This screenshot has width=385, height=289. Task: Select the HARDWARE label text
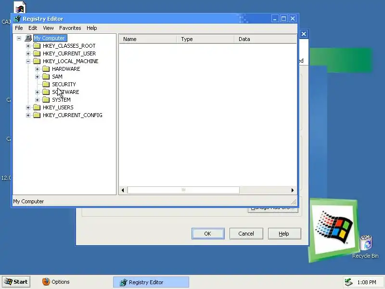[66, 69]
